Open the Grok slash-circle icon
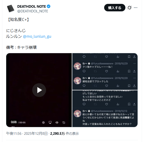The image size is (143, 142). coord(130,8)
